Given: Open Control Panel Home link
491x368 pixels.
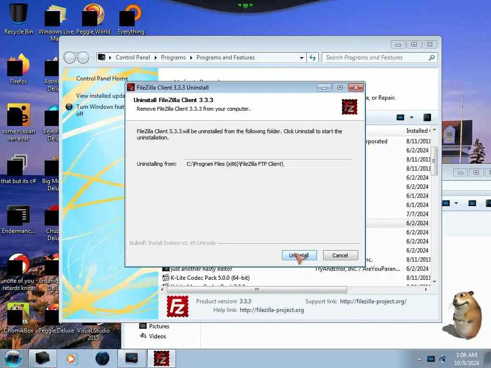Looking at the screenshot, I should [x=102, y=79].
